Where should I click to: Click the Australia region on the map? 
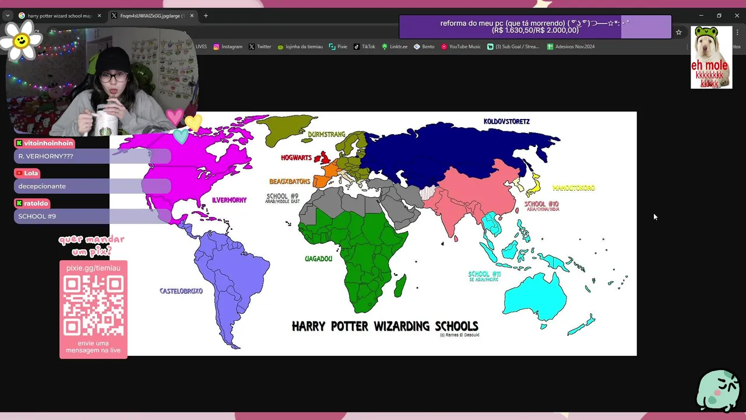pos(535,299)
